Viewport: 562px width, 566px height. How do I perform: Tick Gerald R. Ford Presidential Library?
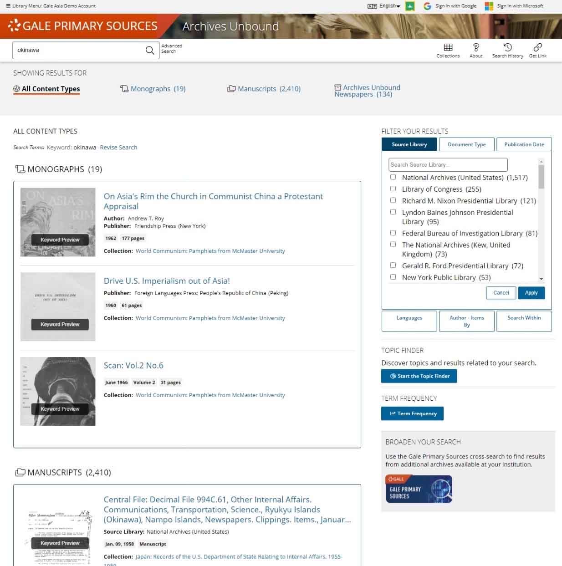[393, 265]
